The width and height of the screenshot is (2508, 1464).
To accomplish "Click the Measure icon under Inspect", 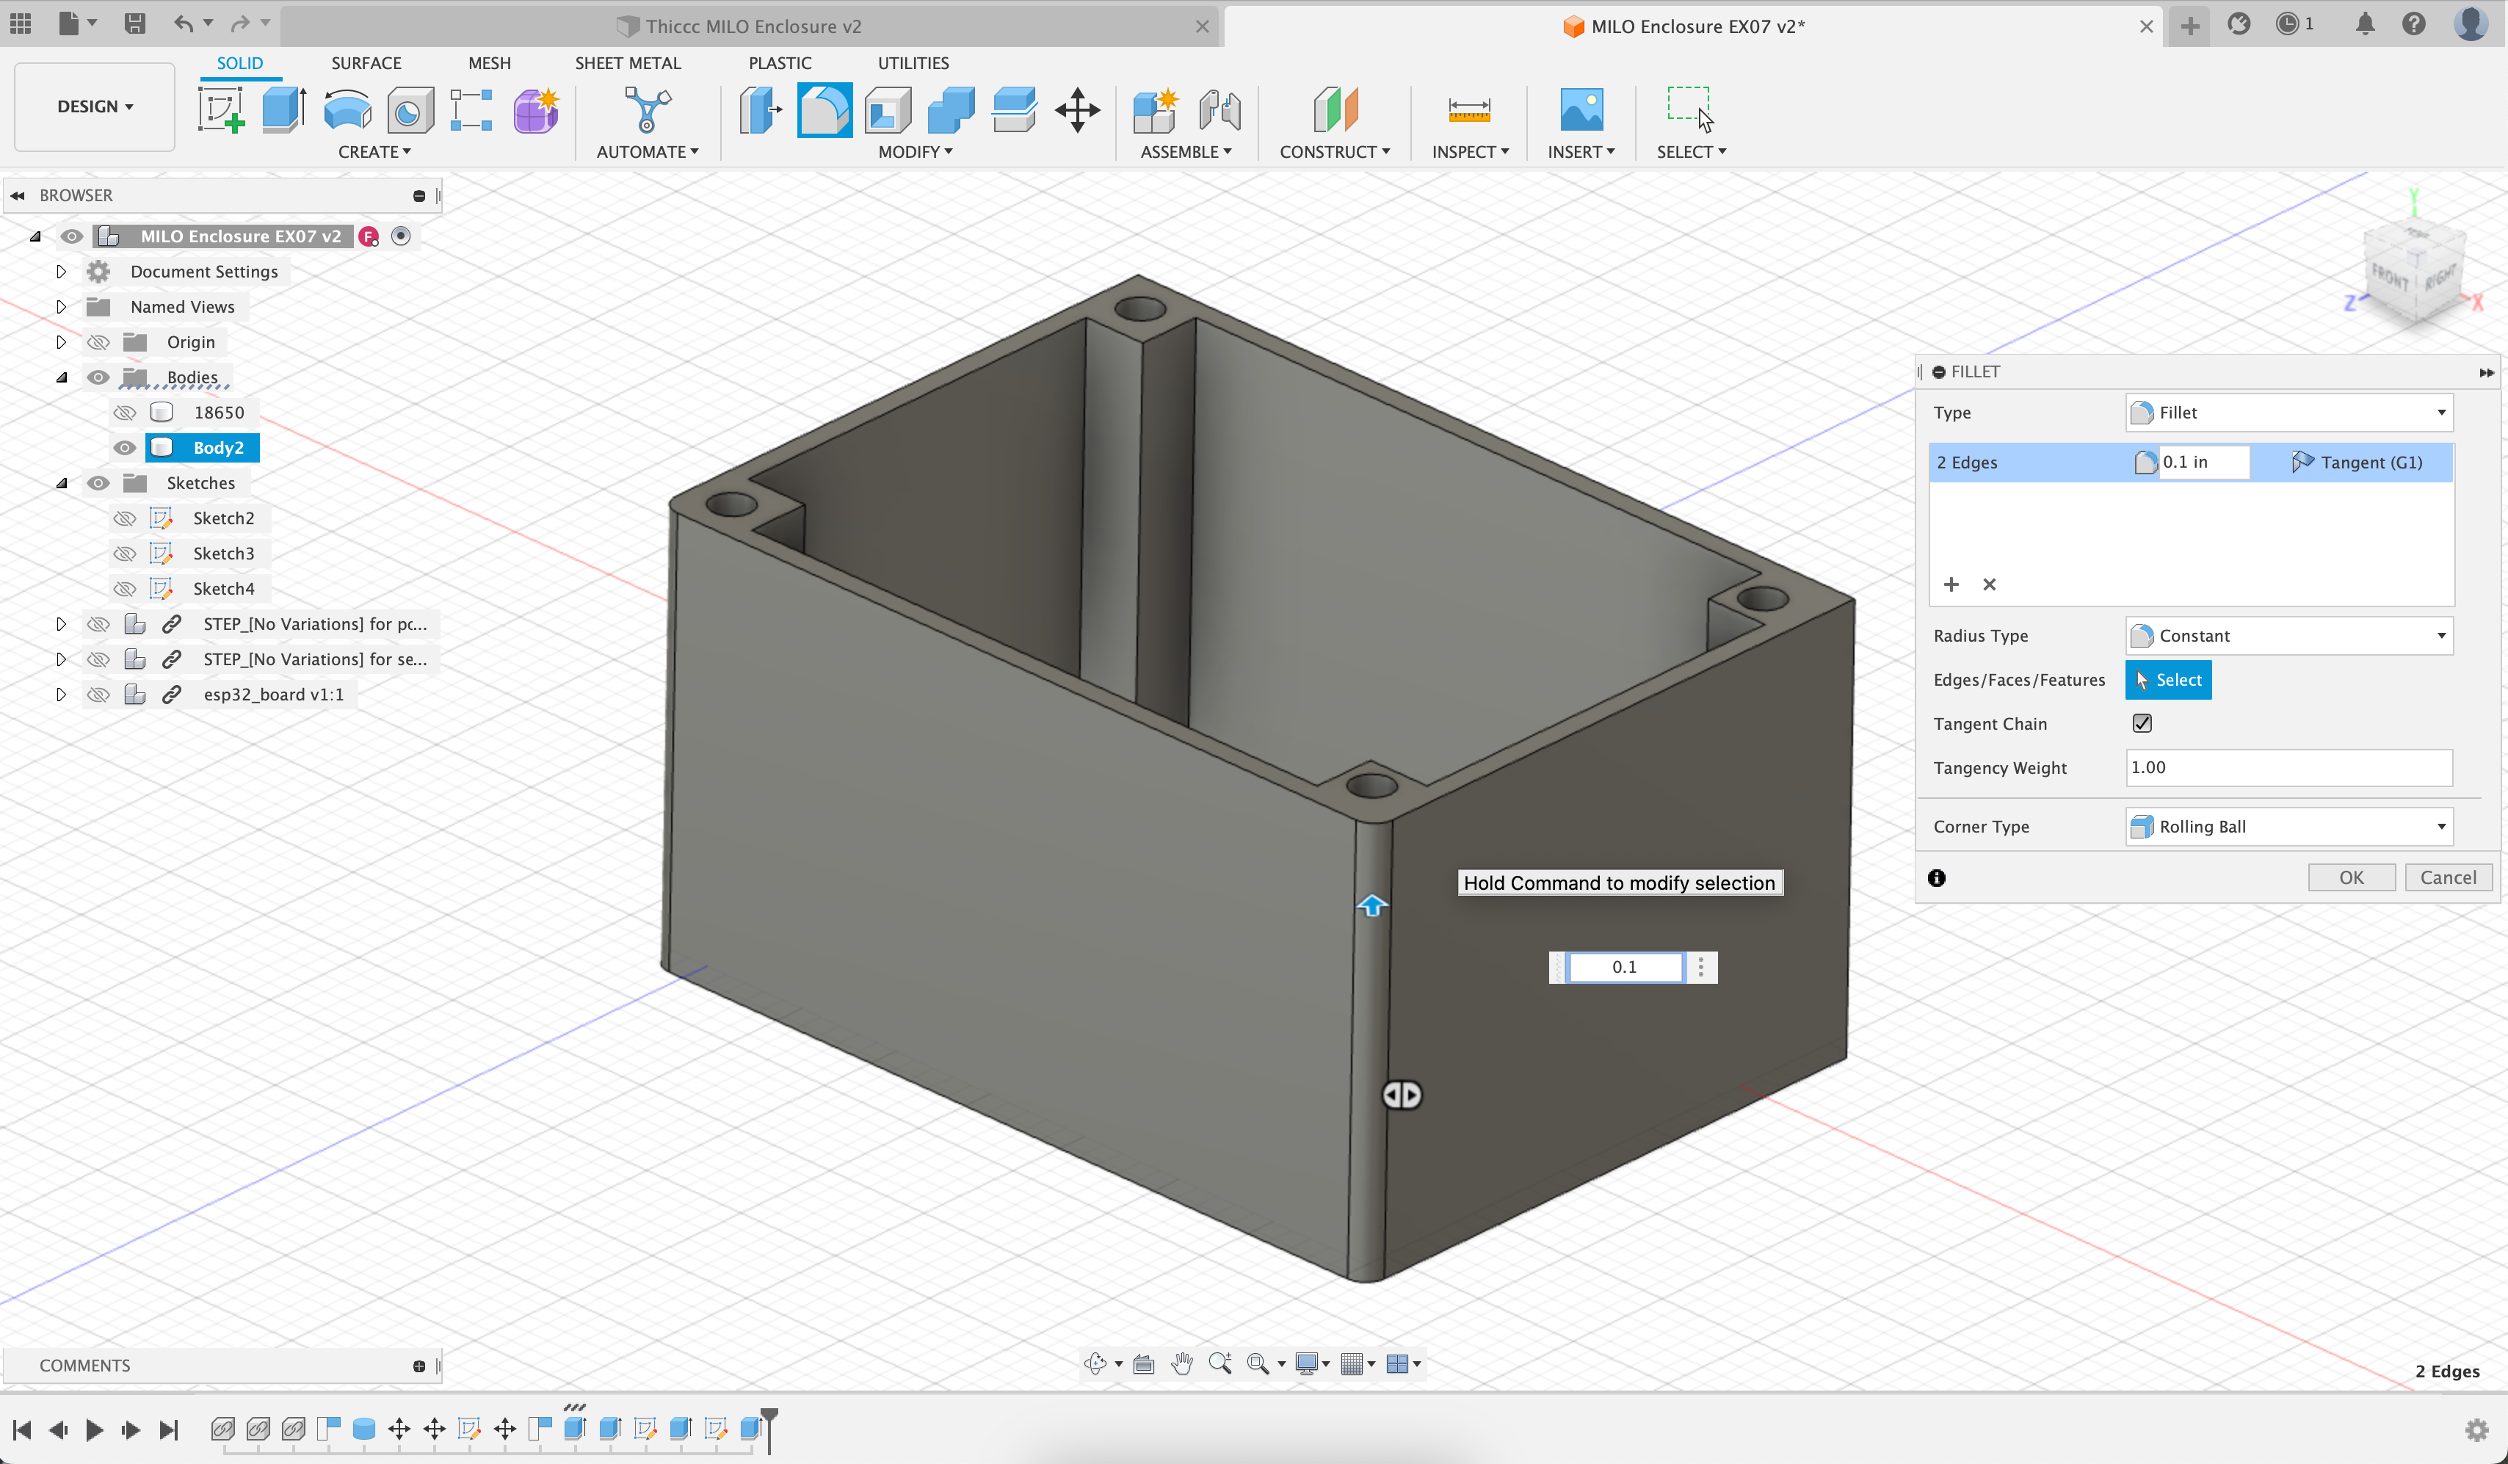I will pyautogui.click(x=1469, y=109).
